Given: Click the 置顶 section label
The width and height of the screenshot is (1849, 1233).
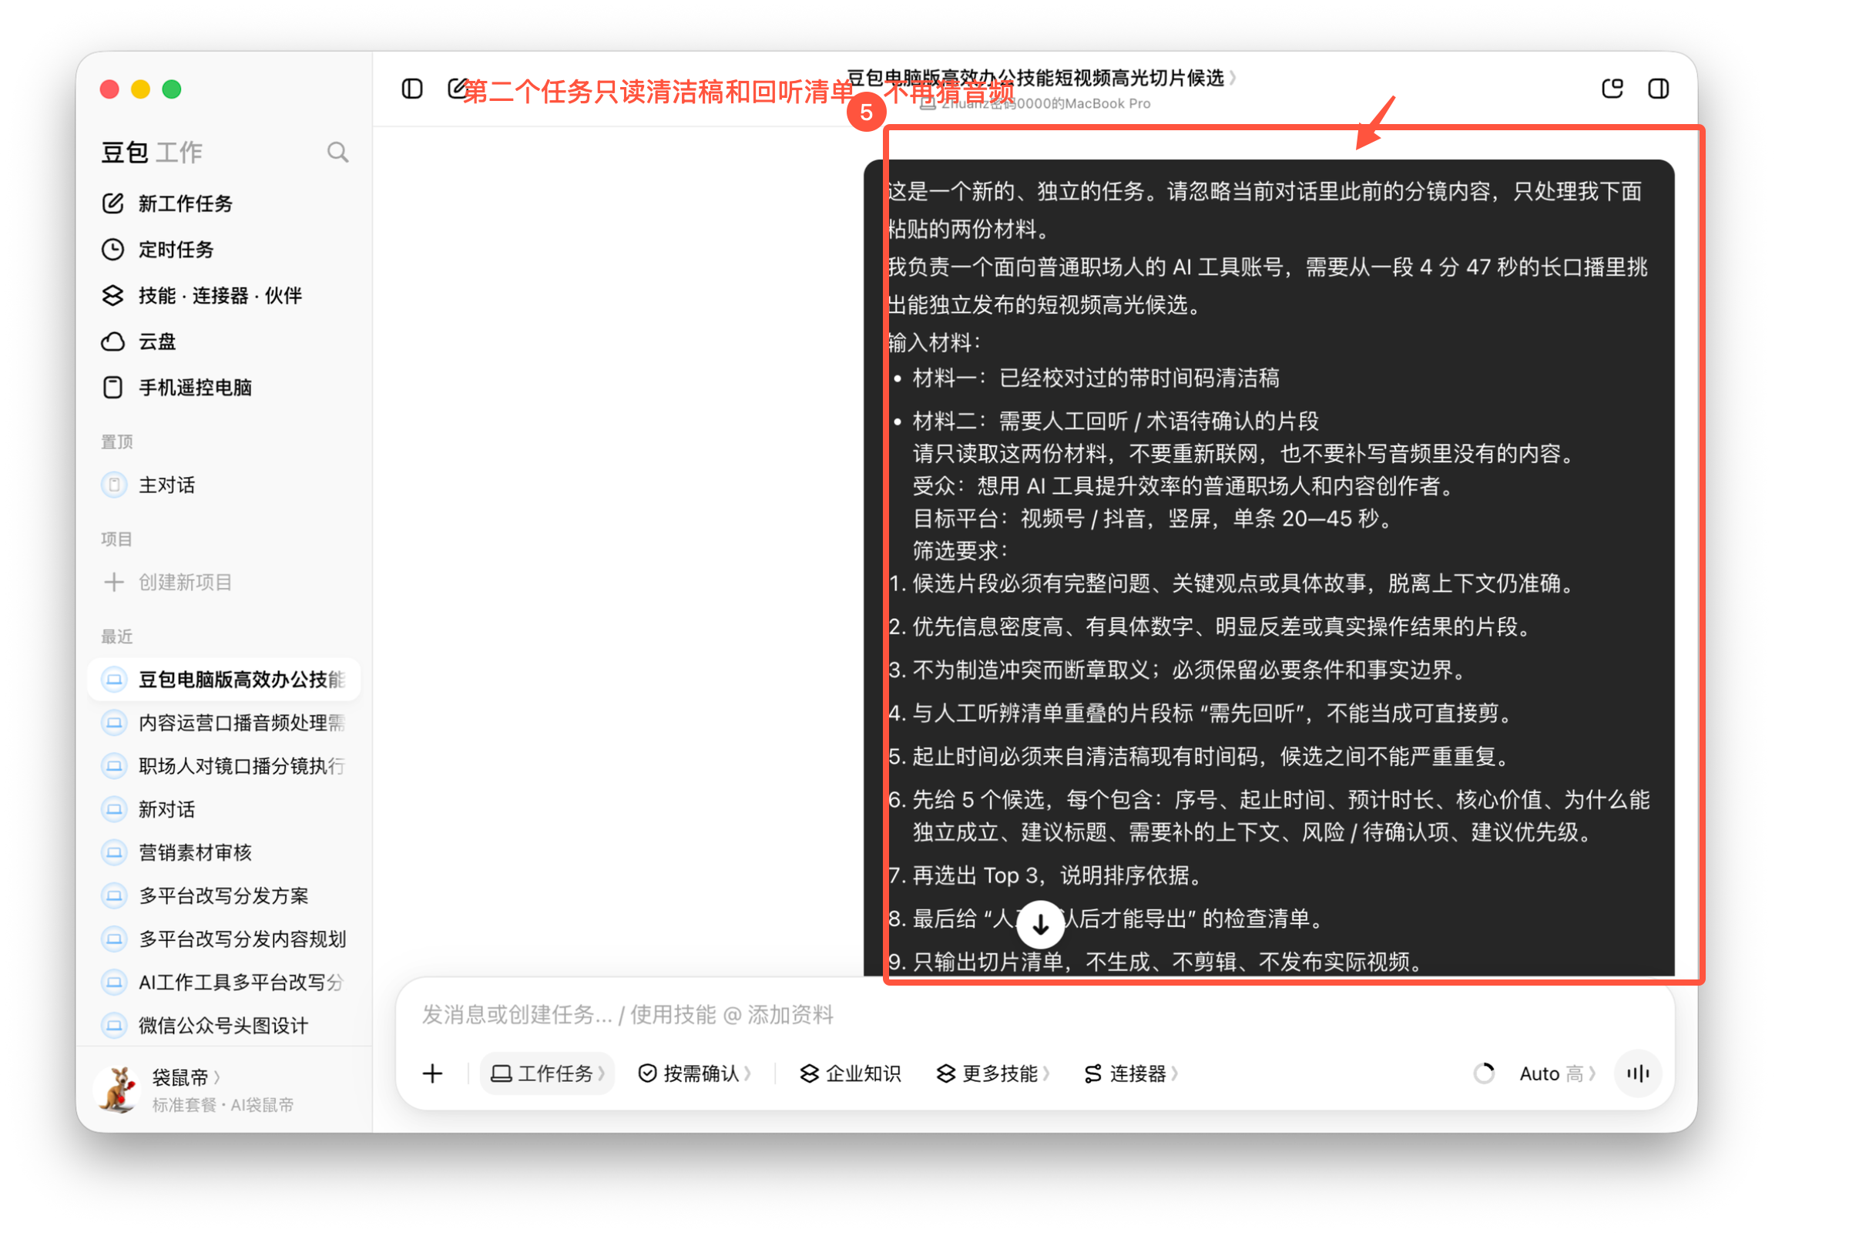Looking at the screenshot, I should click(x=117, y=442).
